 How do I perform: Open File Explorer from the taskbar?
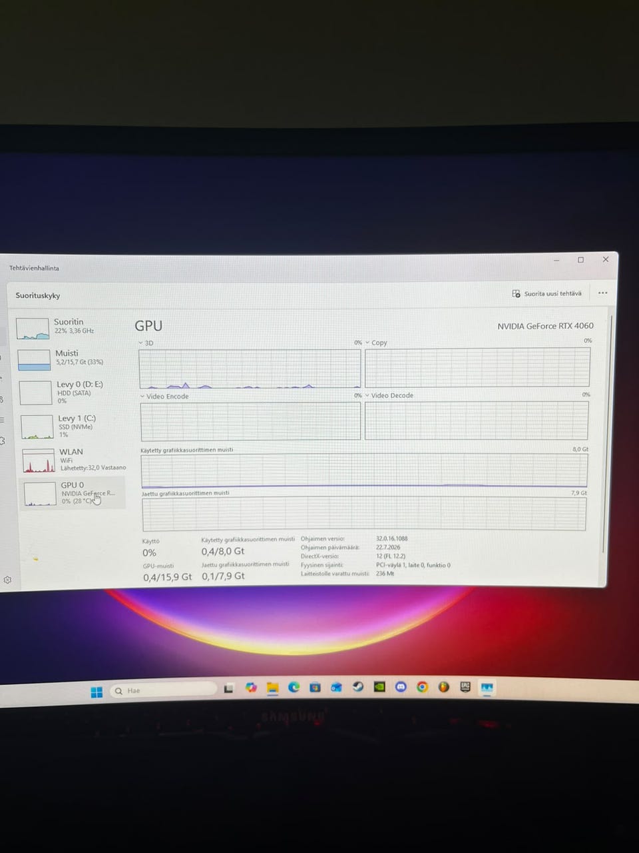click(x=272, y=688)
